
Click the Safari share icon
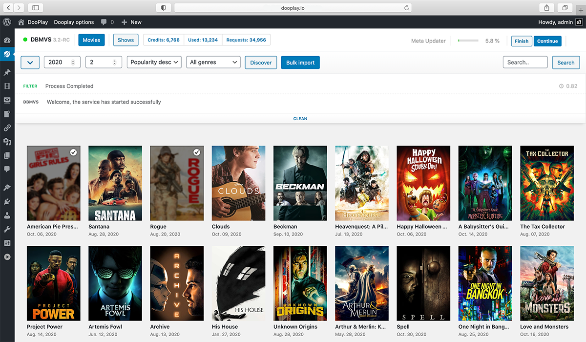pyautogui.click(x=546, y=8)
